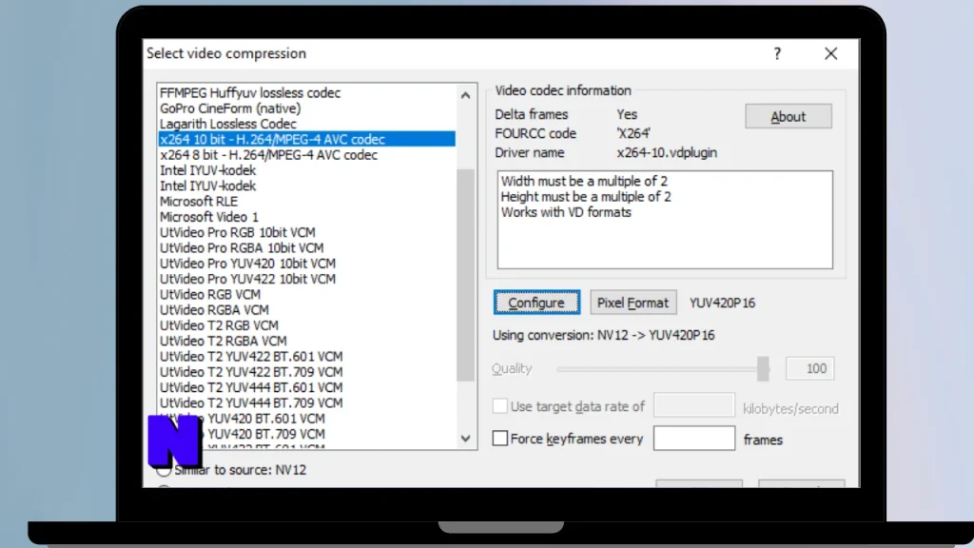The image size is (974, 548).
Task: Open the Pixel Format button
Action: 633,303
